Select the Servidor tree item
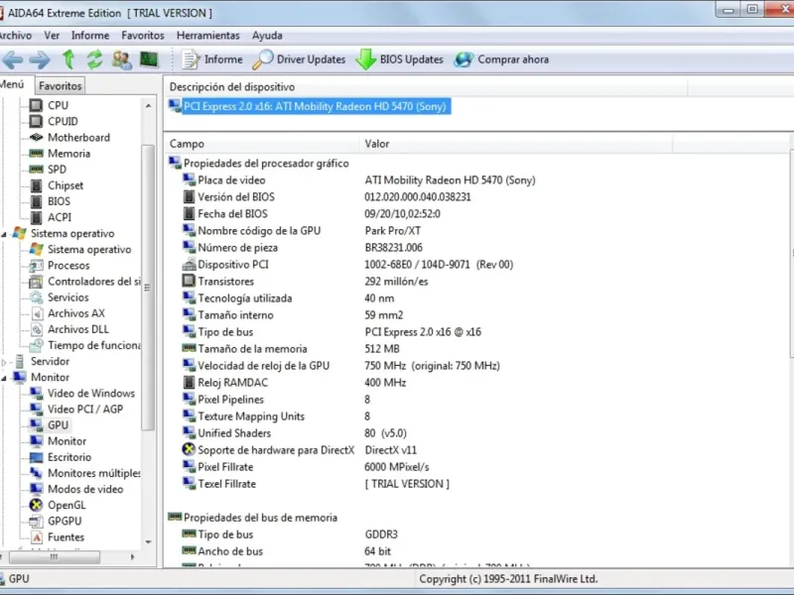Screen dimensions: 794x595 tap(51, 361)
